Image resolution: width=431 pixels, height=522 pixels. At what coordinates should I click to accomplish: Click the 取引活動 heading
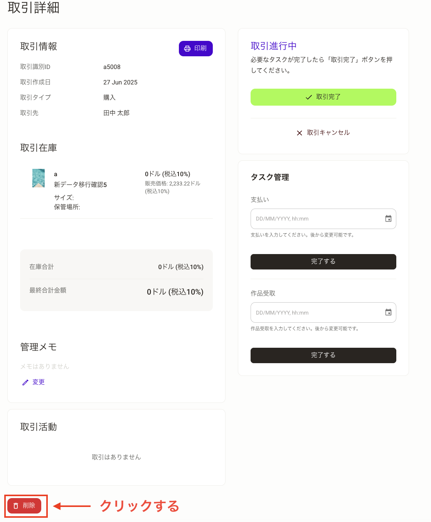[x=39, y=427]
